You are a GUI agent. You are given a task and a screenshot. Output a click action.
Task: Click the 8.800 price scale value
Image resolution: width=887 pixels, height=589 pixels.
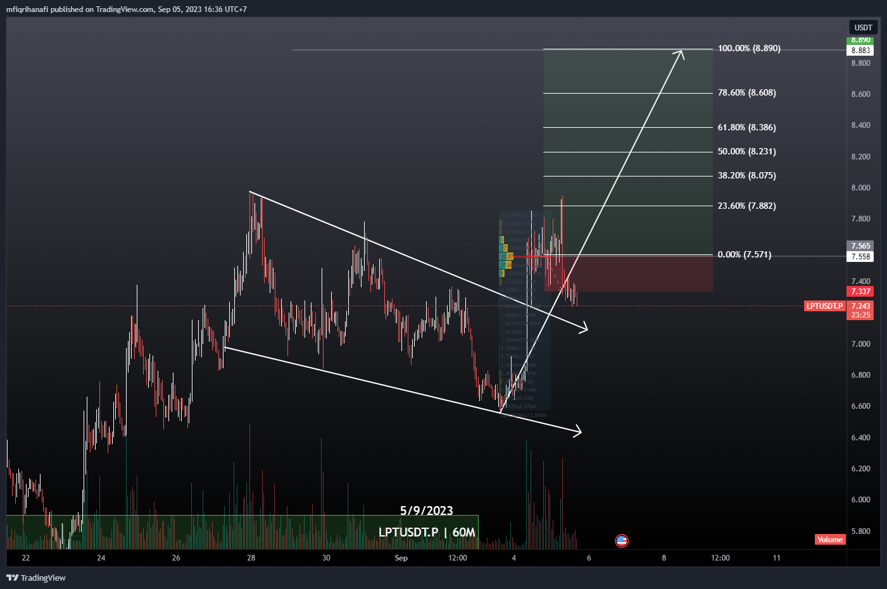click(860, 63)
